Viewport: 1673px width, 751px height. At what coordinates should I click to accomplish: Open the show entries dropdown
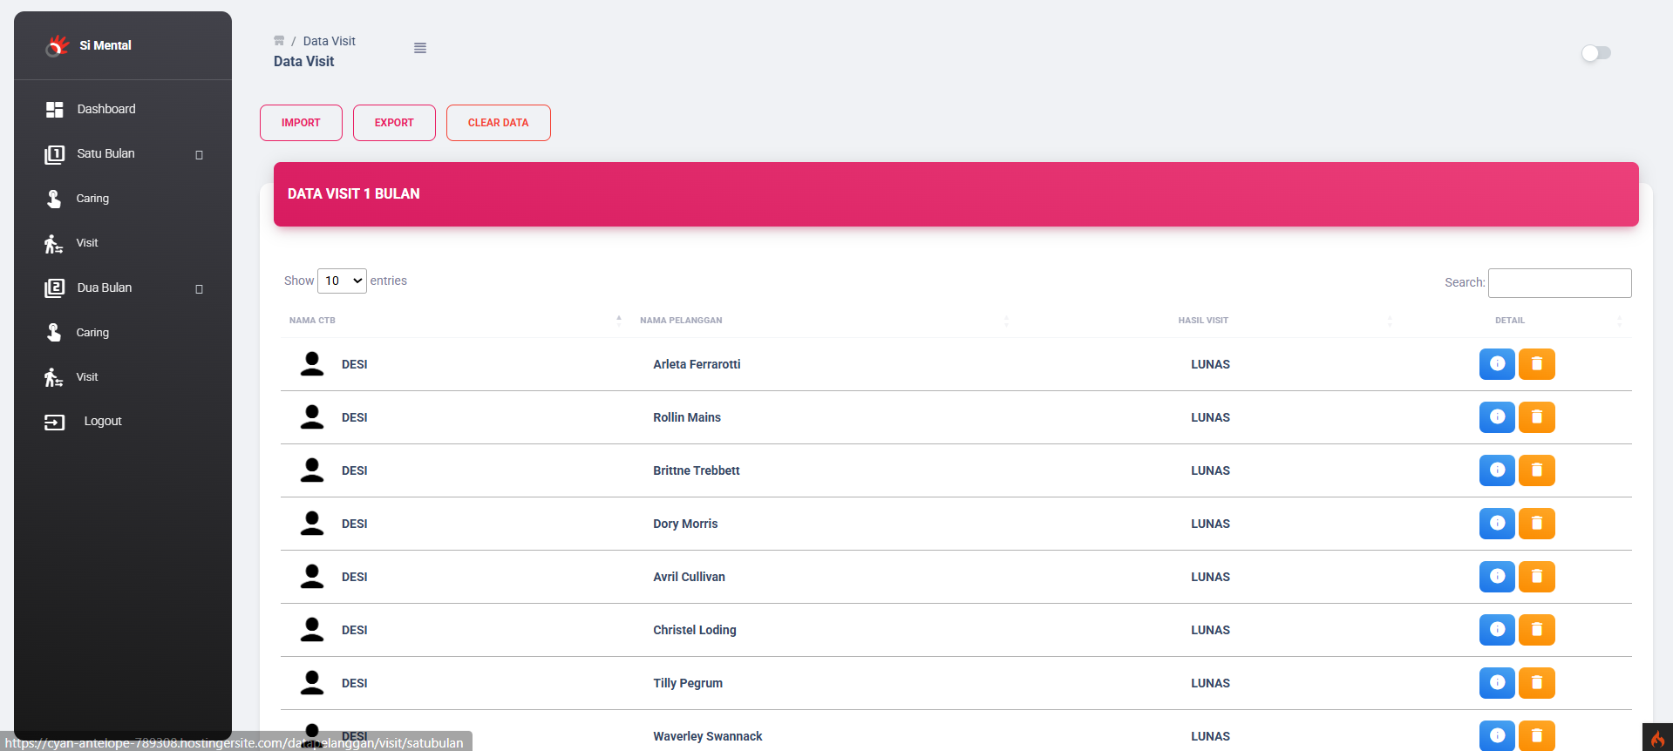[342, 281]
